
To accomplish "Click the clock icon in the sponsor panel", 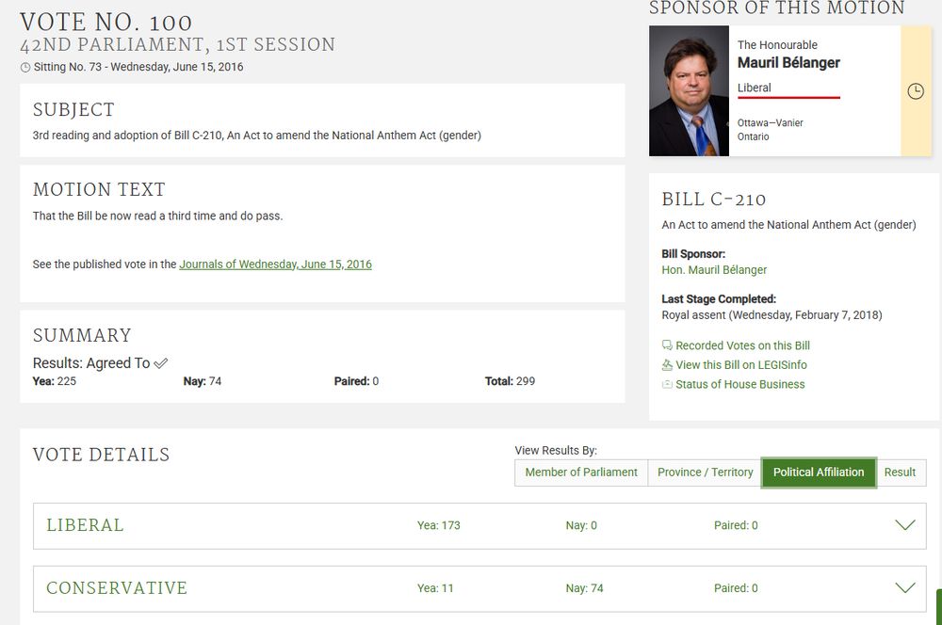I will (x=915, y=91).
